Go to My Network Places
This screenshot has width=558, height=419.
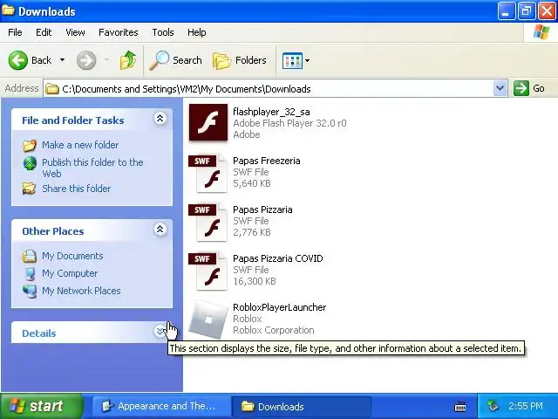(81, 291)
